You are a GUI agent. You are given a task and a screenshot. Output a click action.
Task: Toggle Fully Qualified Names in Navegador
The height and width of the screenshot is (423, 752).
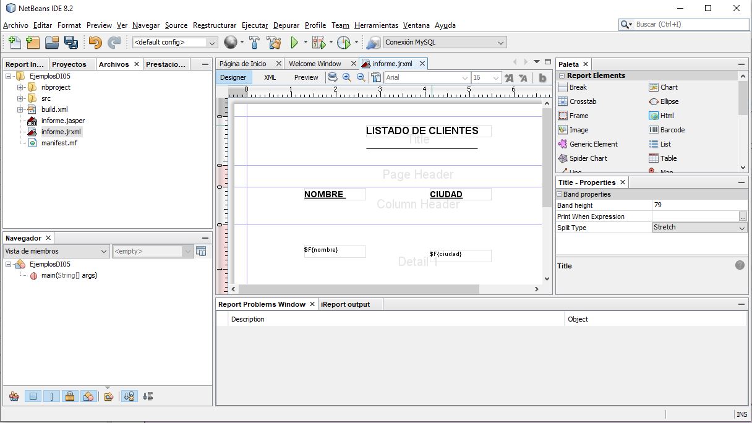pyautogui.click(x=109, y=396)
